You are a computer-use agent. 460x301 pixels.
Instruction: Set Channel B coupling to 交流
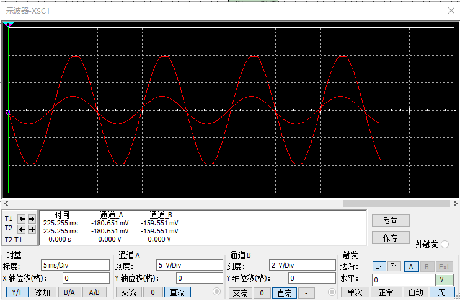pos(240,292)
